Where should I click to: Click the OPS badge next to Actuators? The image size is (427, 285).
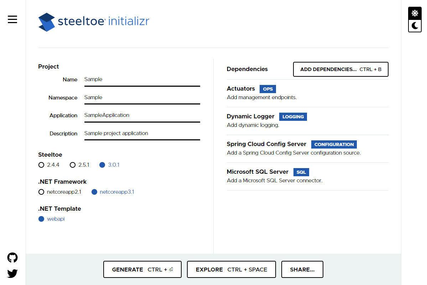tap(267, 89)
